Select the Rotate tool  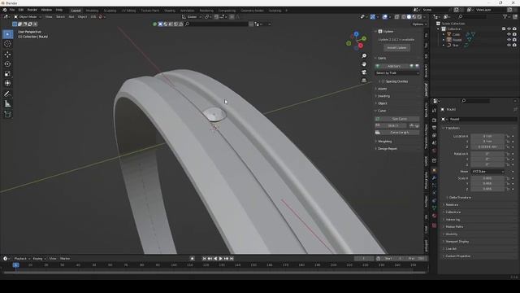[7, 64]
